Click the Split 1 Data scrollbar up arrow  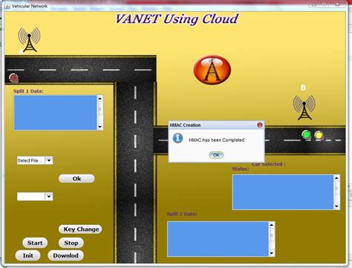pos(100,99)
